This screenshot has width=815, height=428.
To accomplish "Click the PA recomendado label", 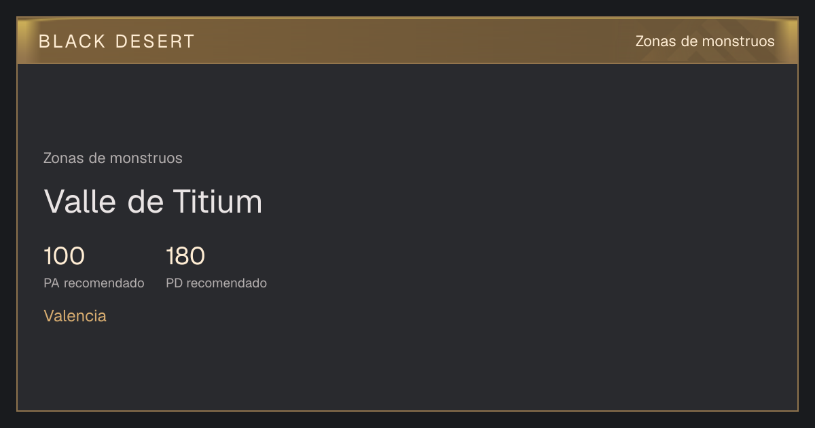I will (x=94, y=283).
